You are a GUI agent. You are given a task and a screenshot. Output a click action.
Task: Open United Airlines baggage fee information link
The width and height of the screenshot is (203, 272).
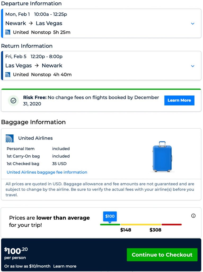[47, 172]
